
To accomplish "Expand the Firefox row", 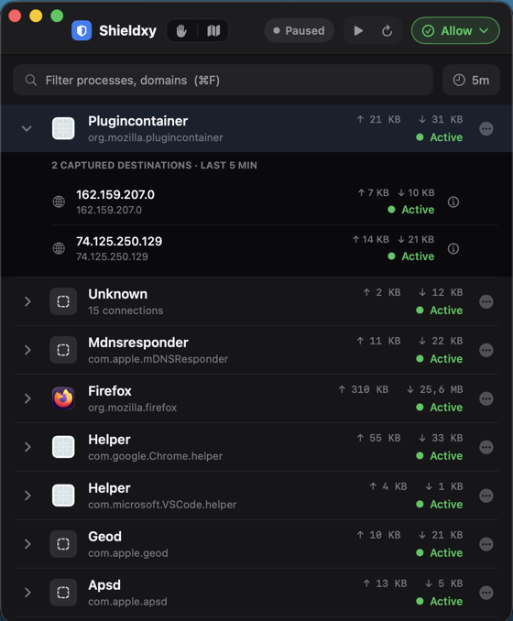I will pyautogui.click(x=27, y=398).
